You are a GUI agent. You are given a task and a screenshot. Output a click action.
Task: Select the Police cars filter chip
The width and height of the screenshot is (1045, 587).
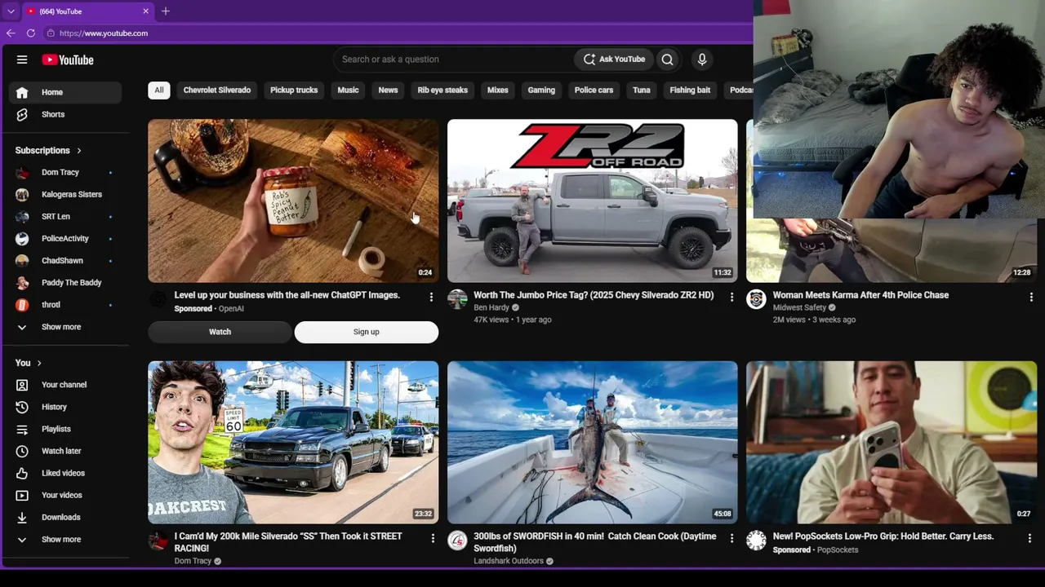point(594,90)
